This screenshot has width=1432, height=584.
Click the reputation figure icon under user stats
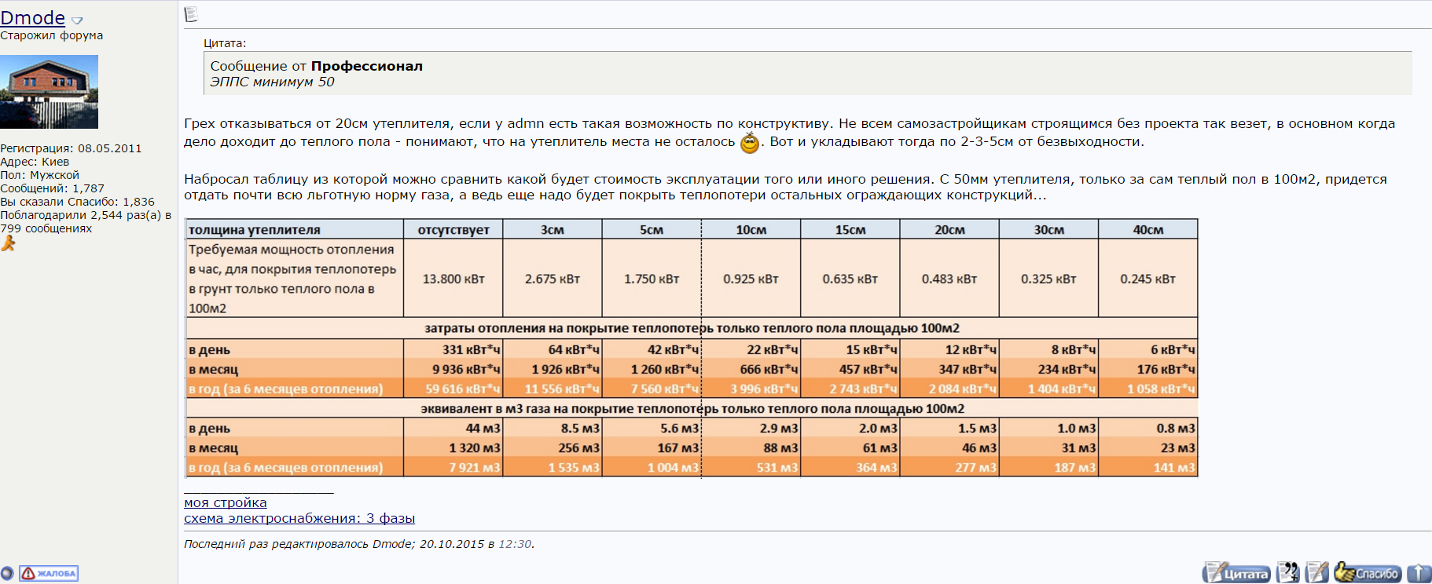[8, 244]
